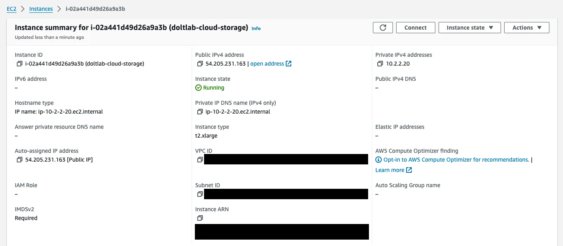Image resolution: width=563 pixels, height=246 pixels.
Task: Click the refresh icon button
Action: point(383,28)
